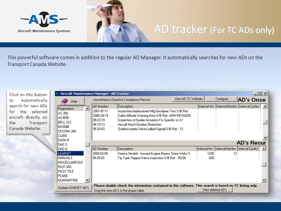The image size is (281, 211).
Task: Click AD's Once scrollbar thumb
Action: 265,122
